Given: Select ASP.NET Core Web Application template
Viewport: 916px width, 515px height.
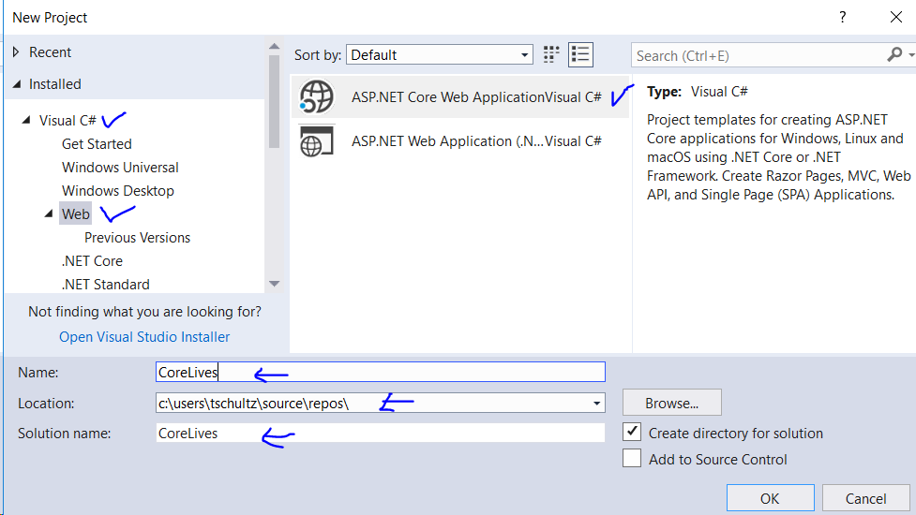Looking at the screenshot, I should [460, 96].
